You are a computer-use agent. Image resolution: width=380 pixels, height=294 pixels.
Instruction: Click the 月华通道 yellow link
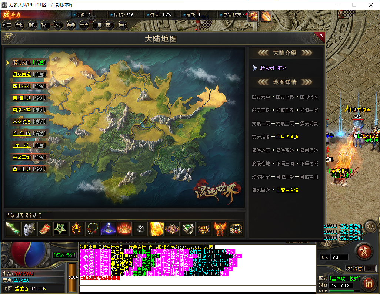tap(287, 137)
